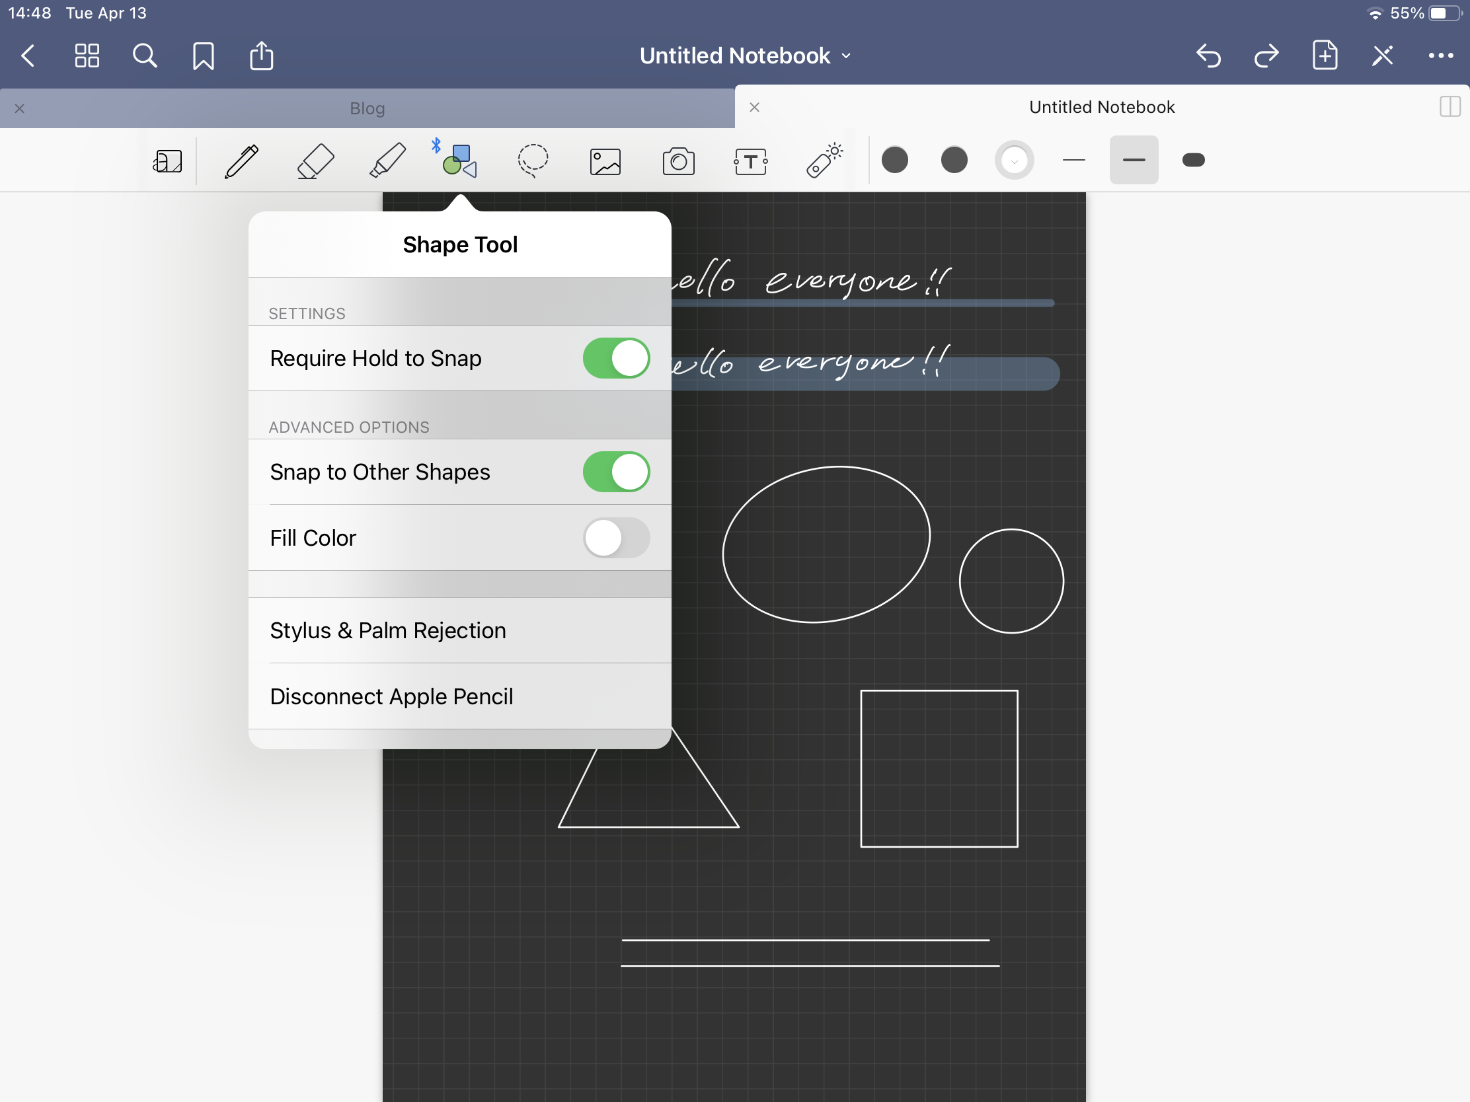Switch to the Blog tab
Image resolution: width=1470 pixels, height=1102 pixels.
pos(367,108)
